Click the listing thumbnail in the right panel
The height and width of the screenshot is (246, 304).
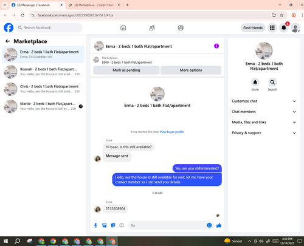click(x=264, y=50)
